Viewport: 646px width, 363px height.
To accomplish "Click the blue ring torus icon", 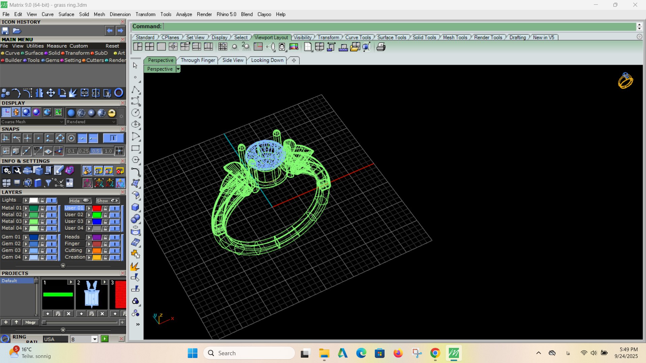I will (119, 93).
